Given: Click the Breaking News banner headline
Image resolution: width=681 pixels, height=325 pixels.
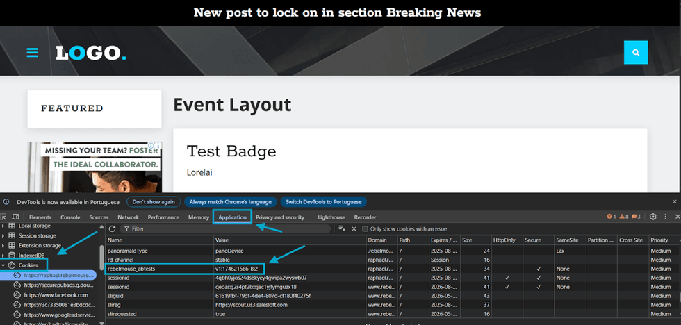Looking at the screenshot, I should pos(338,12).
